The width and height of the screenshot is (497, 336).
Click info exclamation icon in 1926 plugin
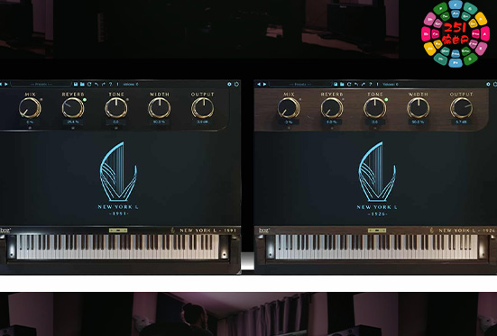tap(377, 85)
